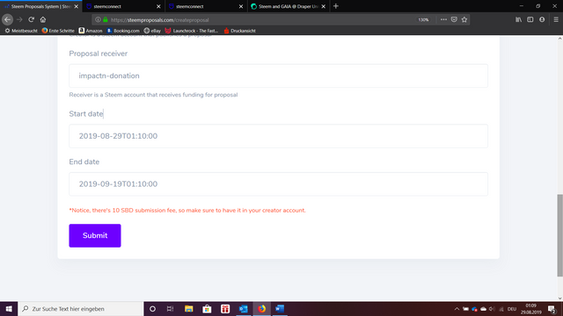The image size is (563, 316).
Task: Click the Windows taskbar search box
Action: click(x=80, y=309)
